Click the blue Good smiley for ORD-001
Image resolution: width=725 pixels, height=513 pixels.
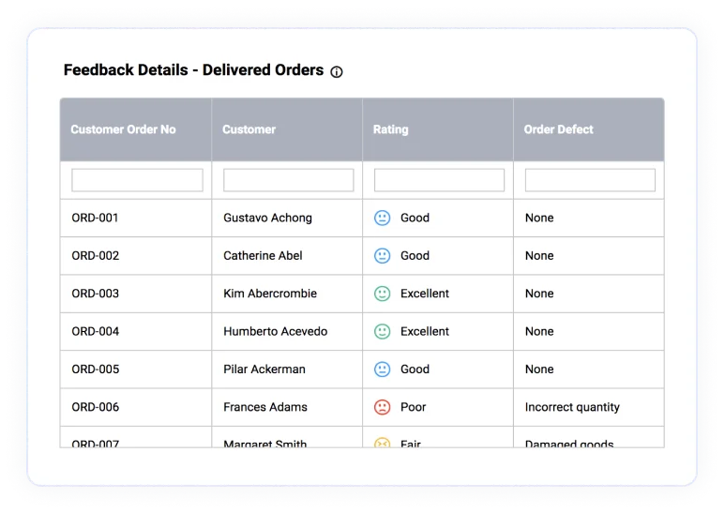(383, 218)
